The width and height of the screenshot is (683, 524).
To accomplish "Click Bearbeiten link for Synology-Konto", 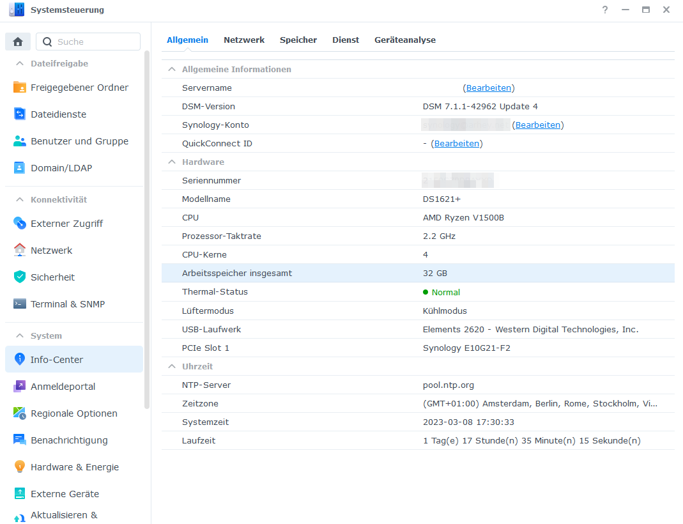I will tap(537, 125).
